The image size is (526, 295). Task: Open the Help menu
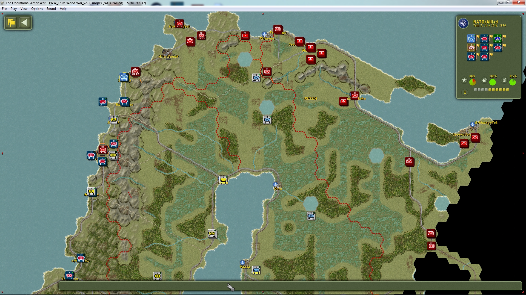[63, 9]
